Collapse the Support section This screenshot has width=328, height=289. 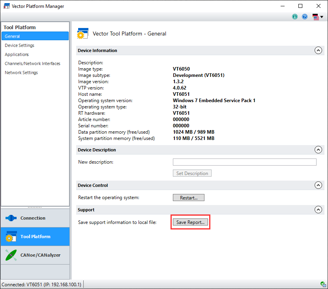[318, 210]
